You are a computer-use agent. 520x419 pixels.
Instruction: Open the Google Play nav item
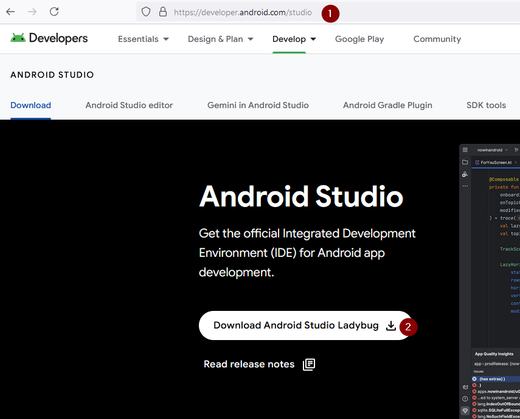[359, 39]
